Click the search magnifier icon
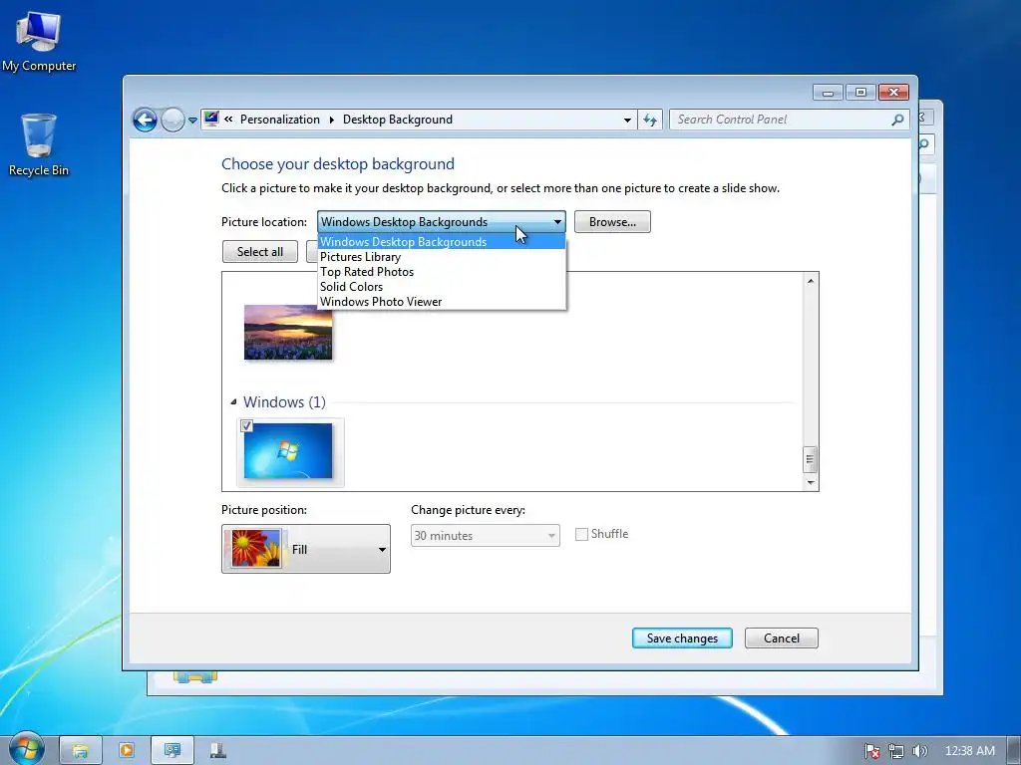This screenshot has height=765, width=1021. (x=898, y=120)
